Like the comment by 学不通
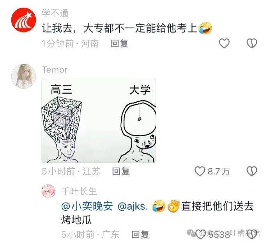 tap(224, 43)
